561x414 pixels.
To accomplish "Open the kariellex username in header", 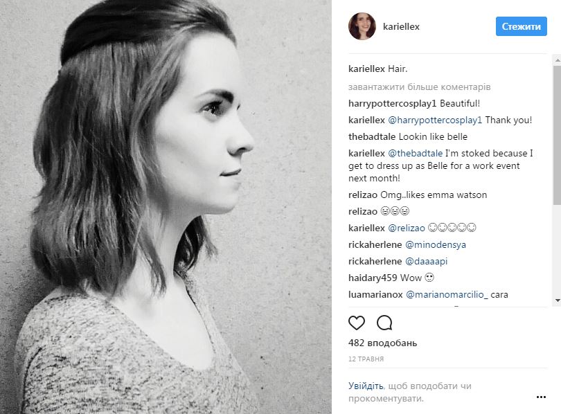I will (x=401, y=26).
